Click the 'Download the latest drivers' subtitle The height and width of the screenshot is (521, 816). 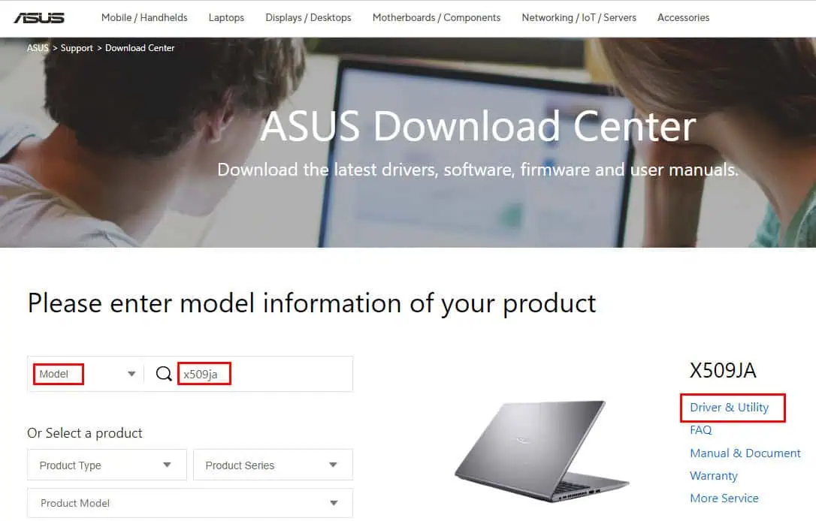click(x=478, y=170)
